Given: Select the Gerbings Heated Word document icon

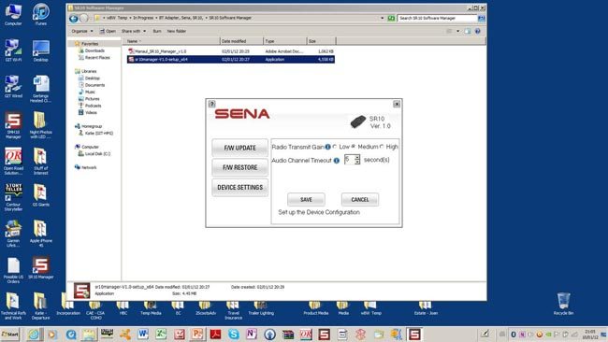Looking at the screenshot, I should pyautogui.click(x=41, y=89).
